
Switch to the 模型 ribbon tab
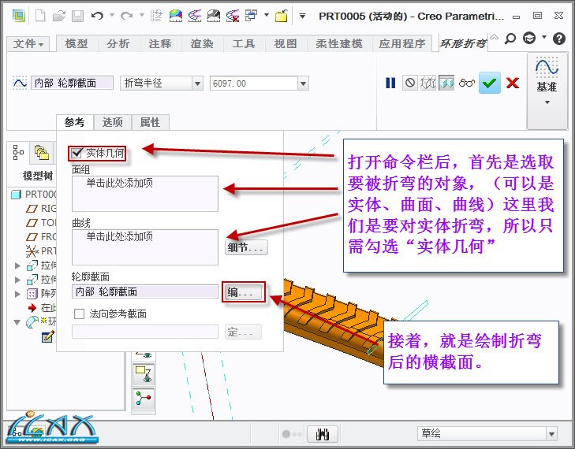pyautogui.click(x=77, y=43)
